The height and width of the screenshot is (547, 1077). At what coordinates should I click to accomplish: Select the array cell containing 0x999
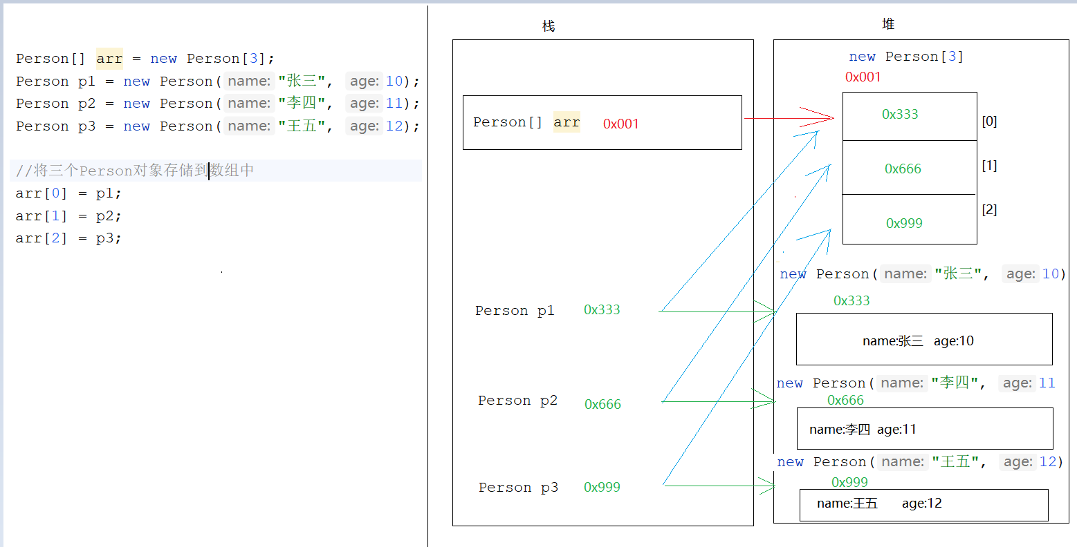pos(909,221)
